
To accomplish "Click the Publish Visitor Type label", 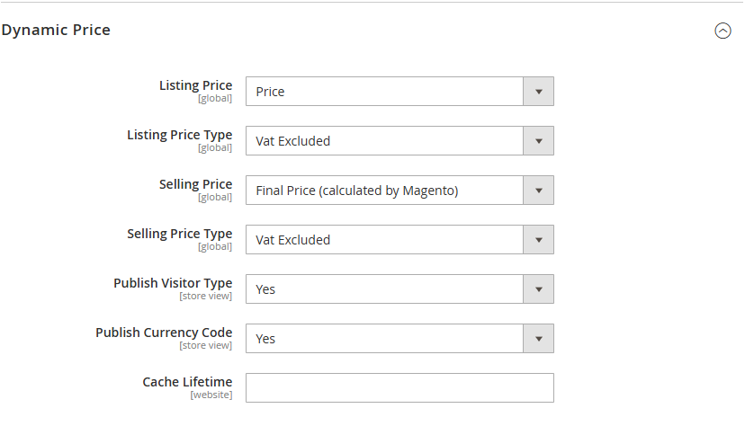I will (x=173, y=283).
